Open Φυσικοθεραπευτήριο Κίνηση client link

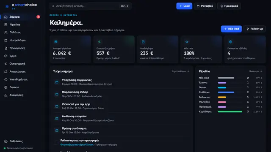point(77,145)
